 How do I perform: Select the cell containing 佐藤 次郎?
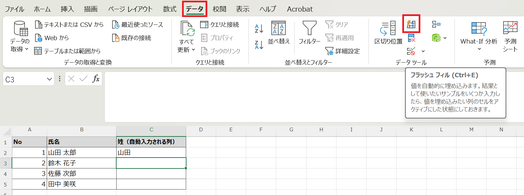(82, 174)
